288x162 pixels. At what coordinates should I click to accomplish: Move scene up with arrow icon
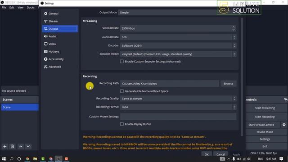click(21, 146)
